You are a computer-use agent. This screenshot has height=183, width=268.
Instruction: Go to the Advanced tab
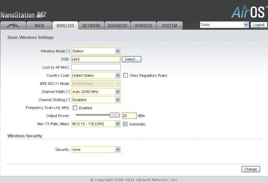click(x=118, y=26)
